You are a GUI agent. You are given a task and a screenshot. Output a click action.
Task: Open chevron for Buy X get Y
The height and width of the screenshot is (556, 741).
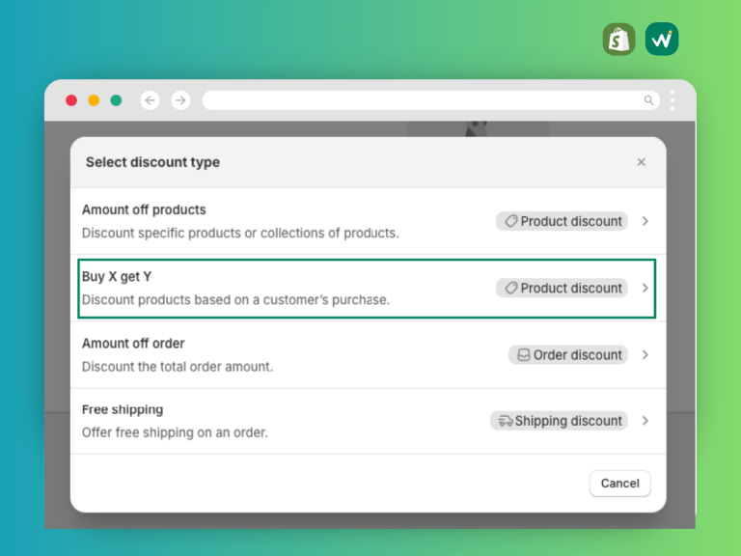(x=645, y=288)
